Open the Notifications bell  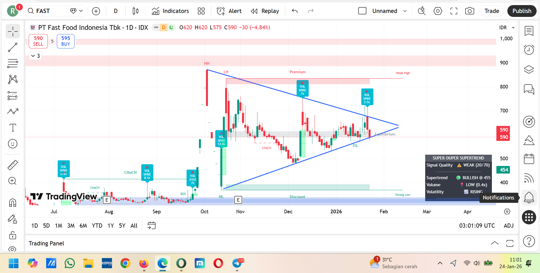click(x=529, y=197)
